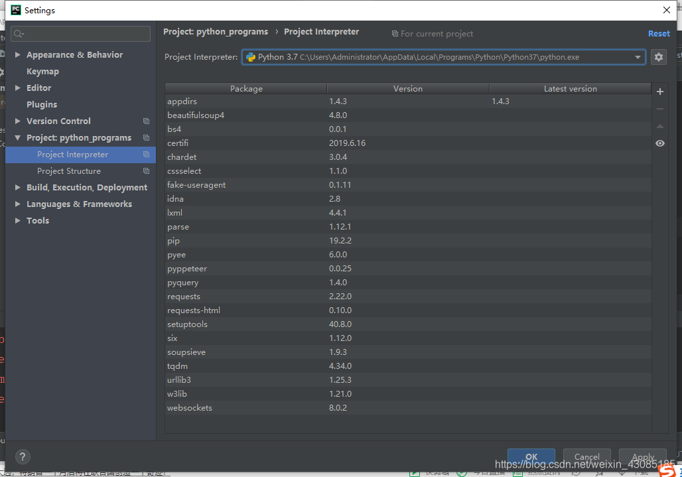Select the pyquery package row
The image size is (682, 477).
[x=408, y=282]
